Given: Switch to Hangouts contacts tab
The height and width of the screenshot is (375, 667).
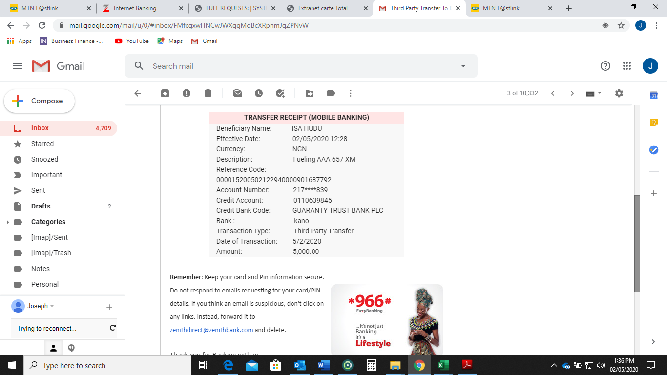Looking at the screenshot, I should (x=54, y=348).
